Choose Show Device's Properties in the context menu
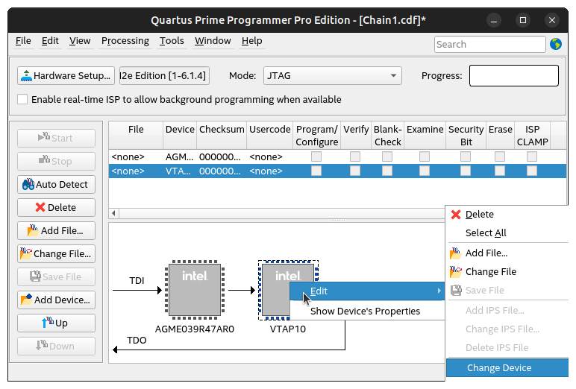Screen dimensions: 576x389 tap(365, 311)
